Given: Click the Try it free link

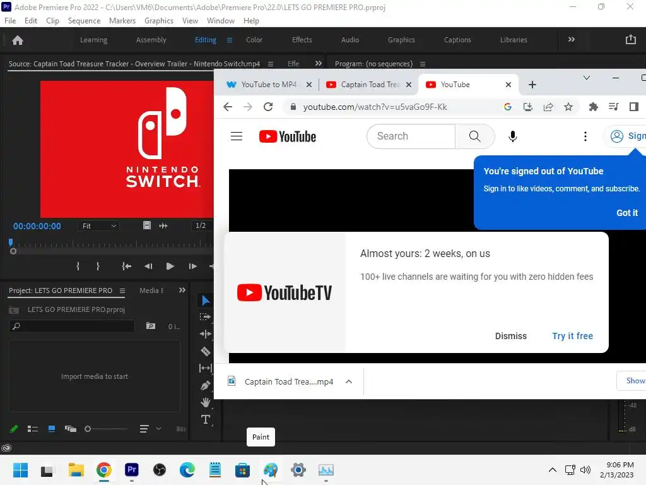Looking at the screenshot, I should pos(572,336).
